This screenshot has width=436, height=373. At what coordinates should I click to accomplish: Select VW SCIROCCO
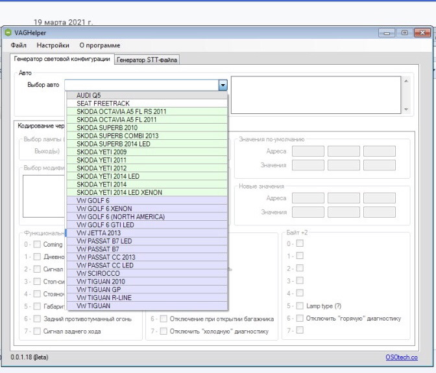147,273
